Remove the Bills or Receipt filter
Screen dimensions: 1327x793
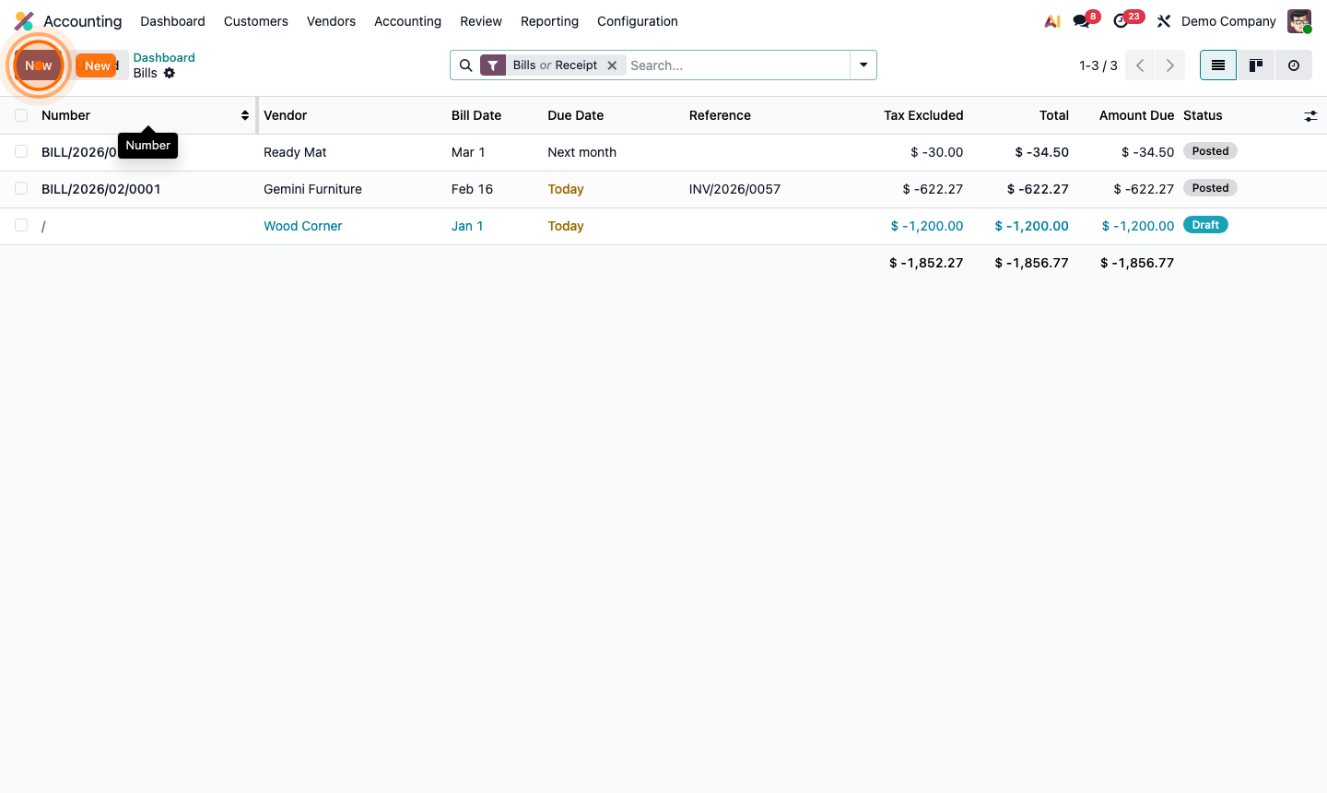[x=612, y=65]
